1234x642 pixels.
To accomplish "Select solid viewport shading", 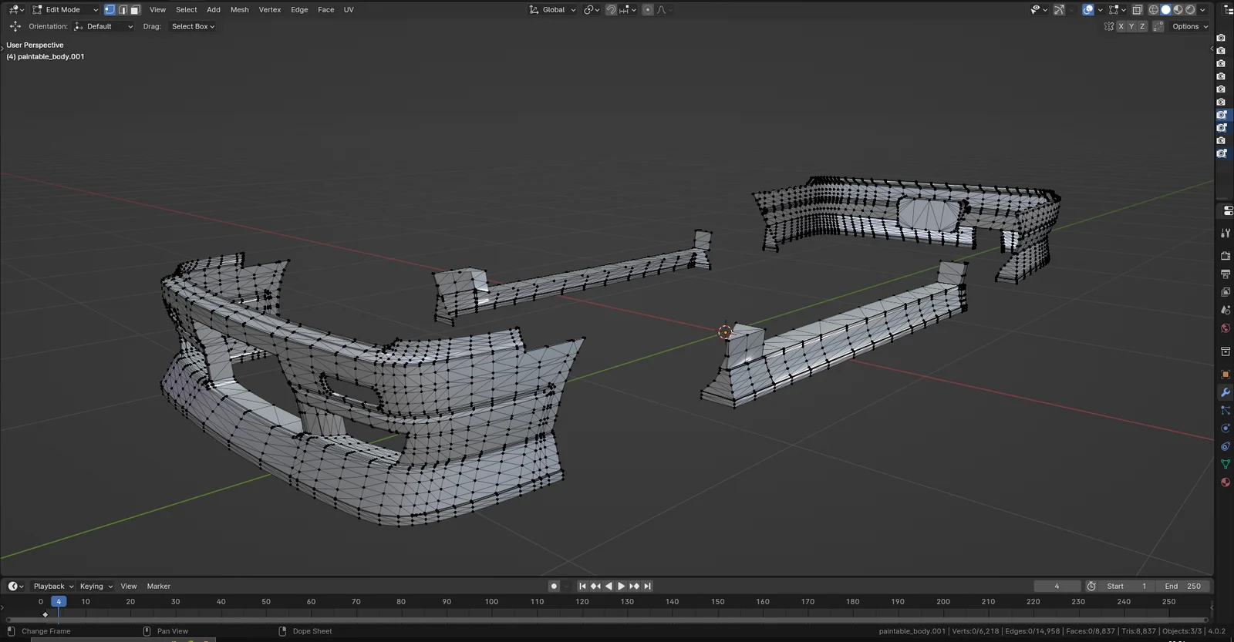I will (1166, 10).
